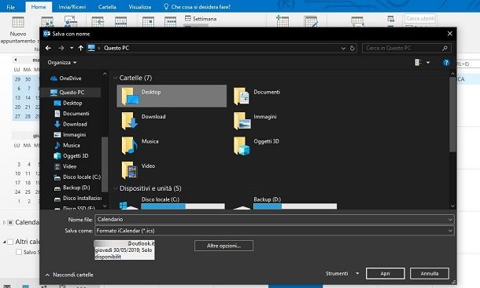Image resolution: width=480 pixels, height=288 pixels.
Task: Open Download in the sidebar tree
Action: (70, 124)
